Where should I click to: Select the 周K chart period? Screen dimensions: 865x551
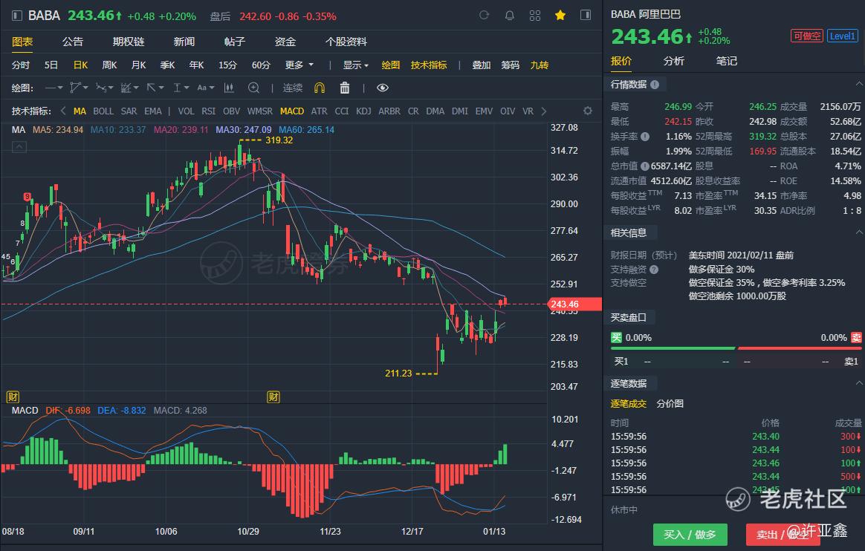[109, 65]
